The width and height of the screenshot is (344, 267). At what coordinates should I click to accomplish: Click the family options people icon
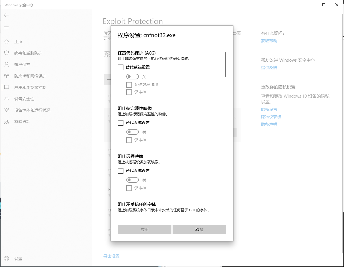(x=7, y=122)
